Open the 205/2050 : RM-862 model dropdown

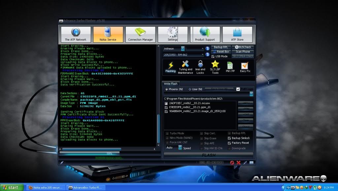[203, 55]
